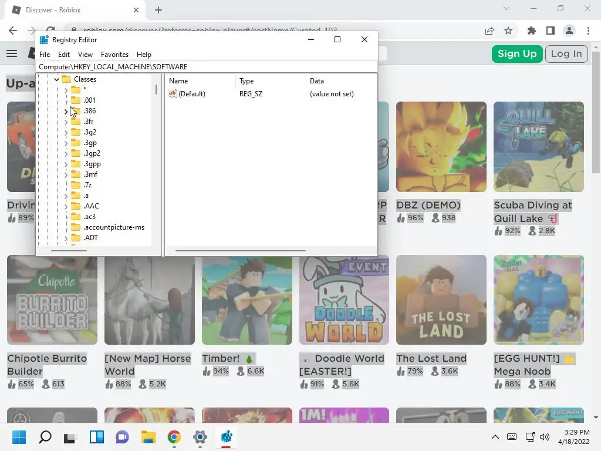Click the Registry Editor title bar icon
601x451 pixels.
(44, 40)
